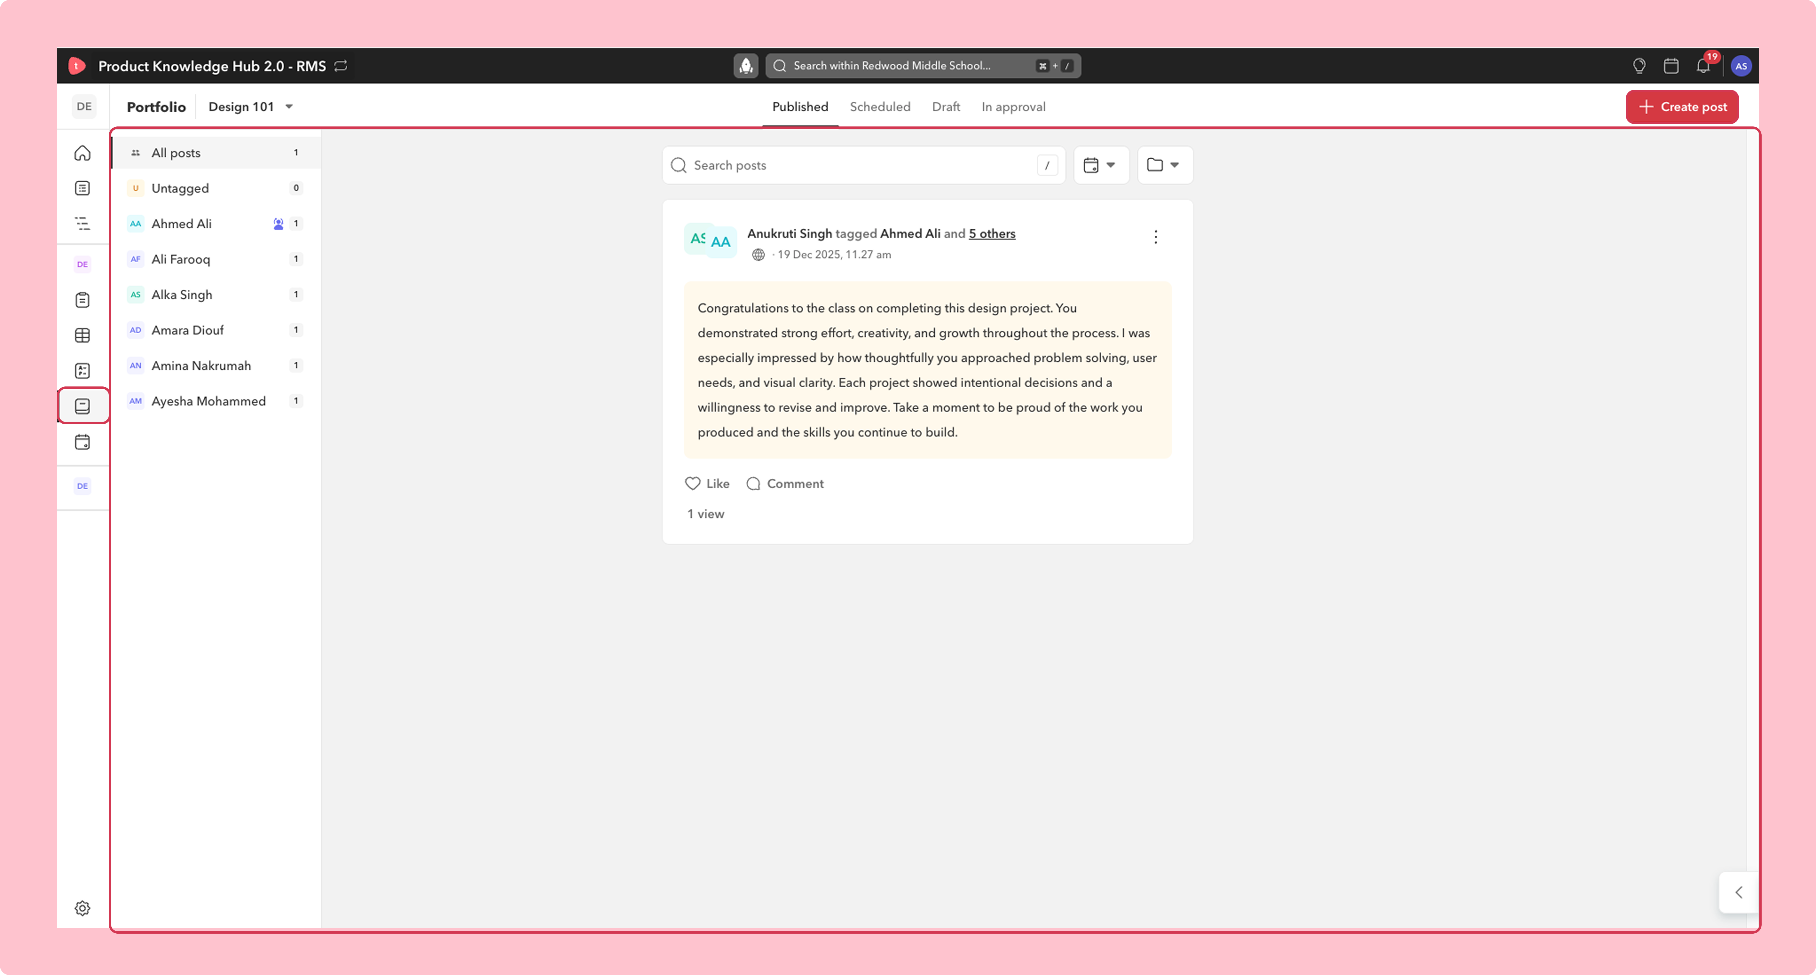Switch to the Scheduled tab
The height and width of the screenshot is (975, 1816).
point(880,106)
